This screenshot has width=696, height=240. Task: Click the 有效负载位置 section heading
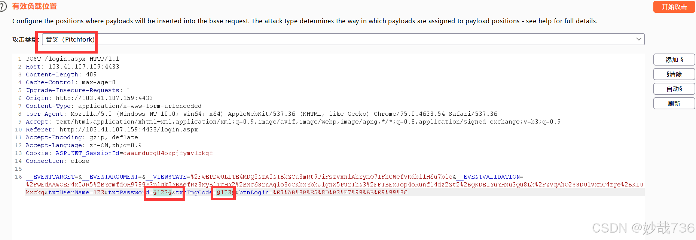[x=34, y=6]
